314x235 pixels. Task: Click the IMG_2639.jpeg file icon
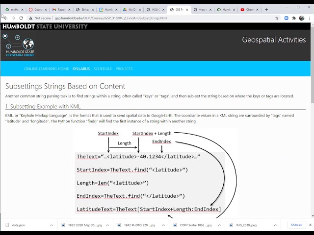click(x=231, y=225)
